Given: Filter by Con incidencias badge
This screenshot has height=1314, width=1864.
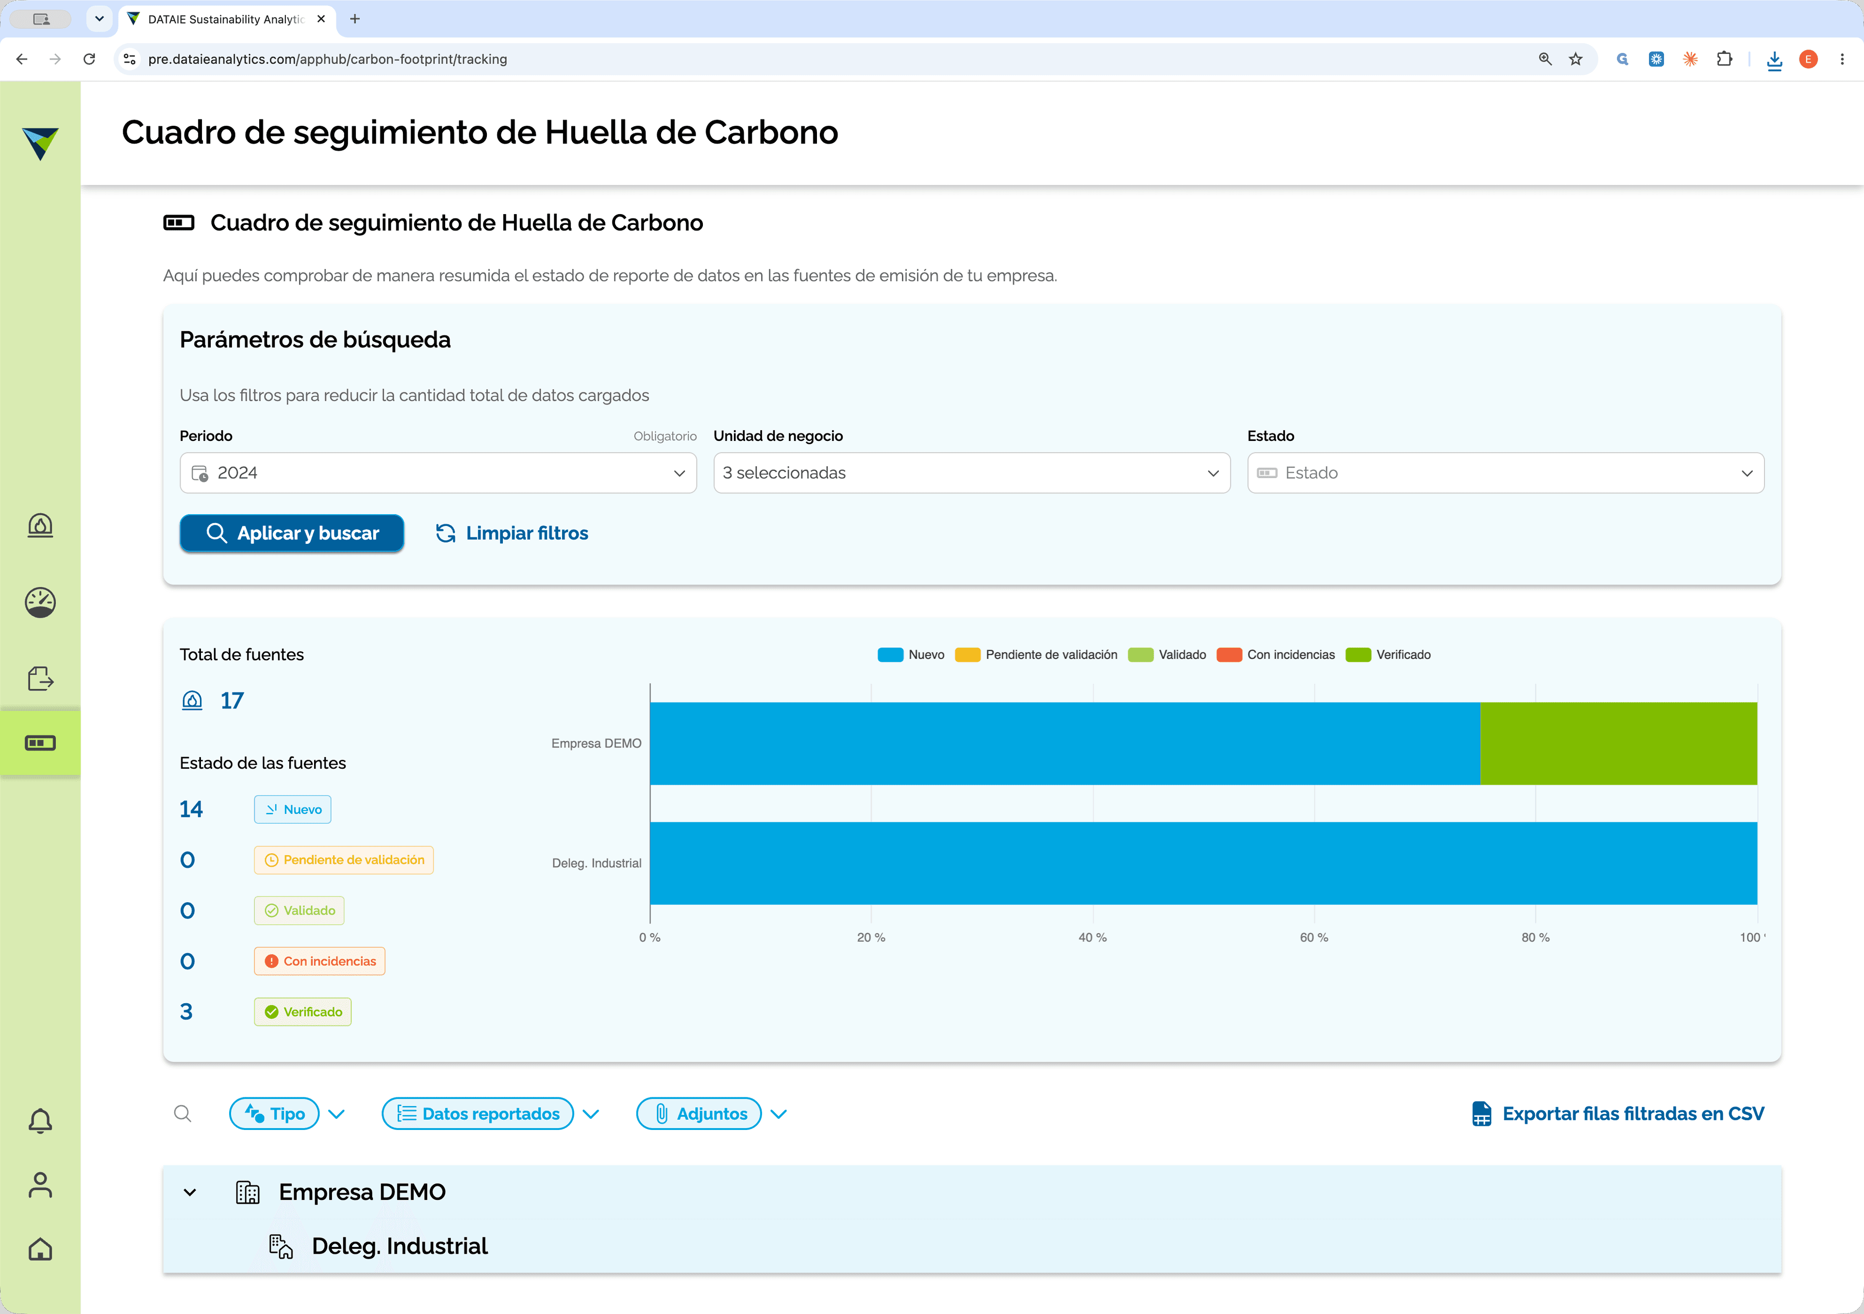Looking at the screenshot, I should click(320, 961).
